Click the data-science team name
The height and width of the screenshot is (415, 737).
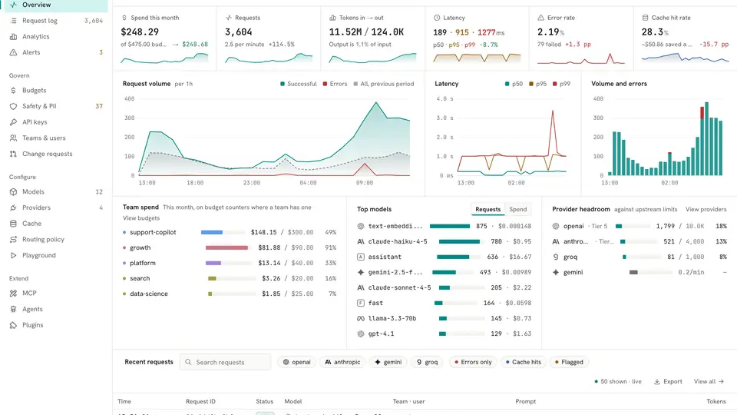(148, 294)
